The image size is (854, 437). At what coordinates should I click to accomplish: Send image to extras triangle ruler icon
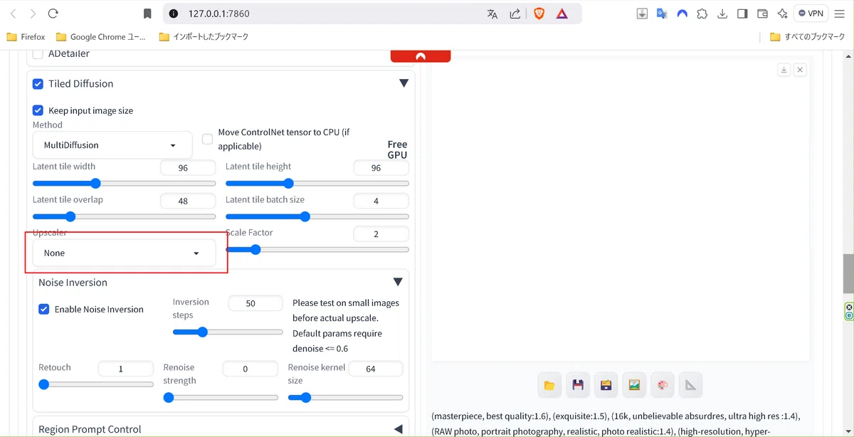pyautogui.click(x=691, y=385)
